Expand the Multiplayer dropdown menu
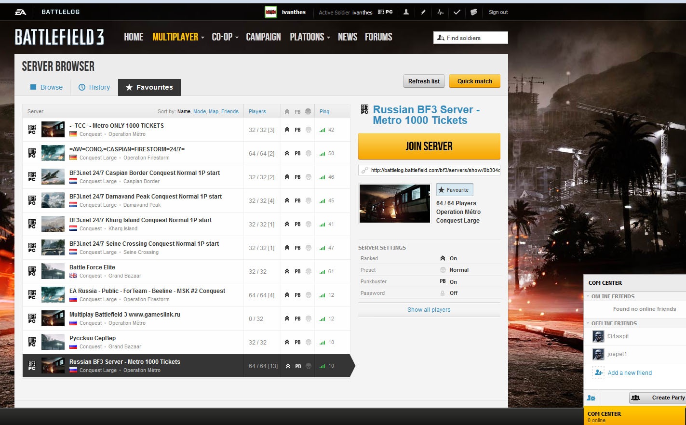 tap(178, 37)
